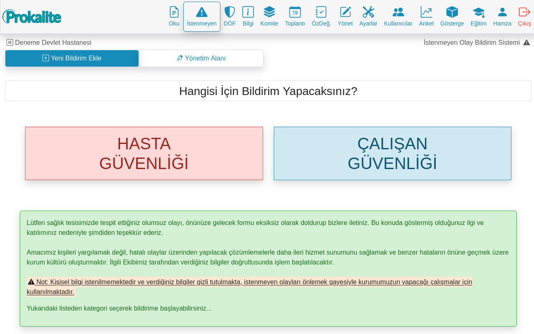
Task: Open the Kullanıcılar people icon
Action: coord(398,12)
